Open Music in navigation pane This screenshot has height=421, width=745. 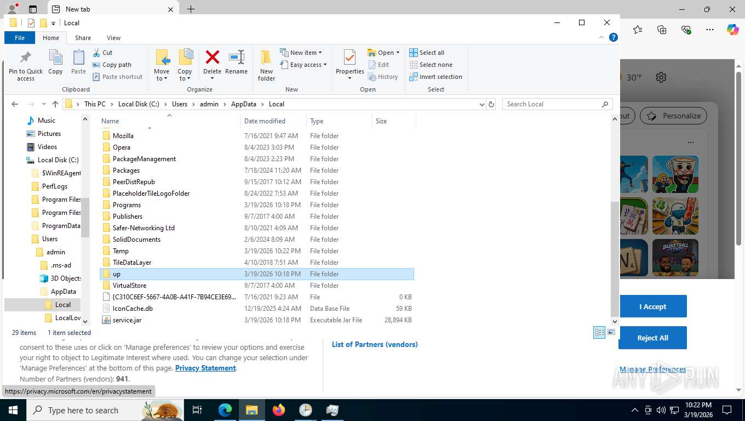click(x=46, y=121)
